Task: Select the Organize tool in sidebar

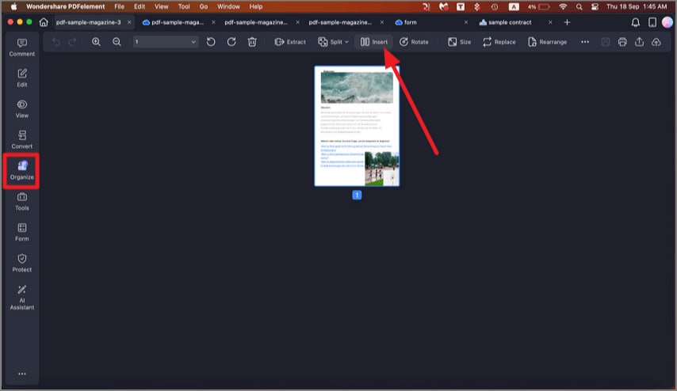Action: point(22,171)
